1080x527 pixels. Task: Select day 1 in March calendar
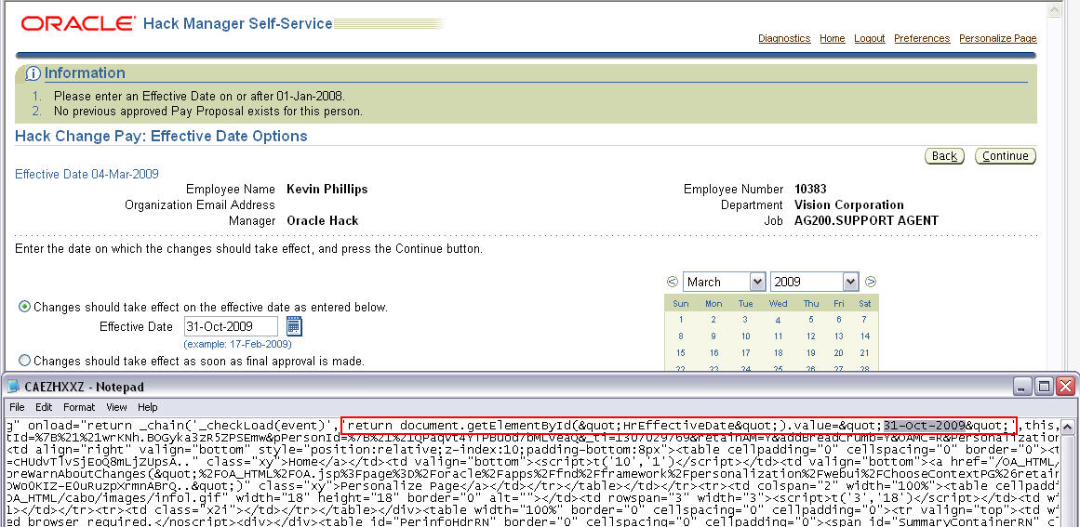[x=681, y=319]
